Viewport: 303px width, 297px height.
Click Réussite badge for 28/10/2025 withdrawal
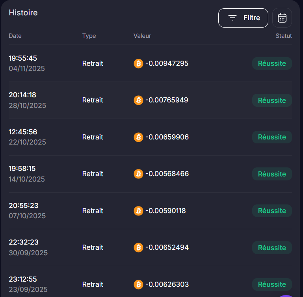(272, 100)
